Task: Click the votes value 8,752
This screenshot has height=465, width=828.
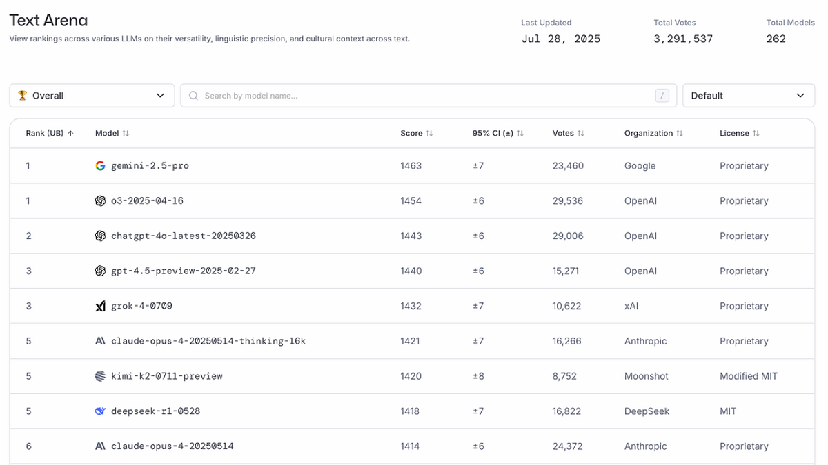Action: [564, 376]
